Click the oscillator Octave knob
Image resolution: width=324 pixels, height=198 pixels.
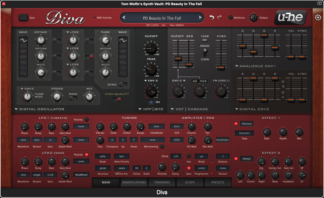(40, 40)
